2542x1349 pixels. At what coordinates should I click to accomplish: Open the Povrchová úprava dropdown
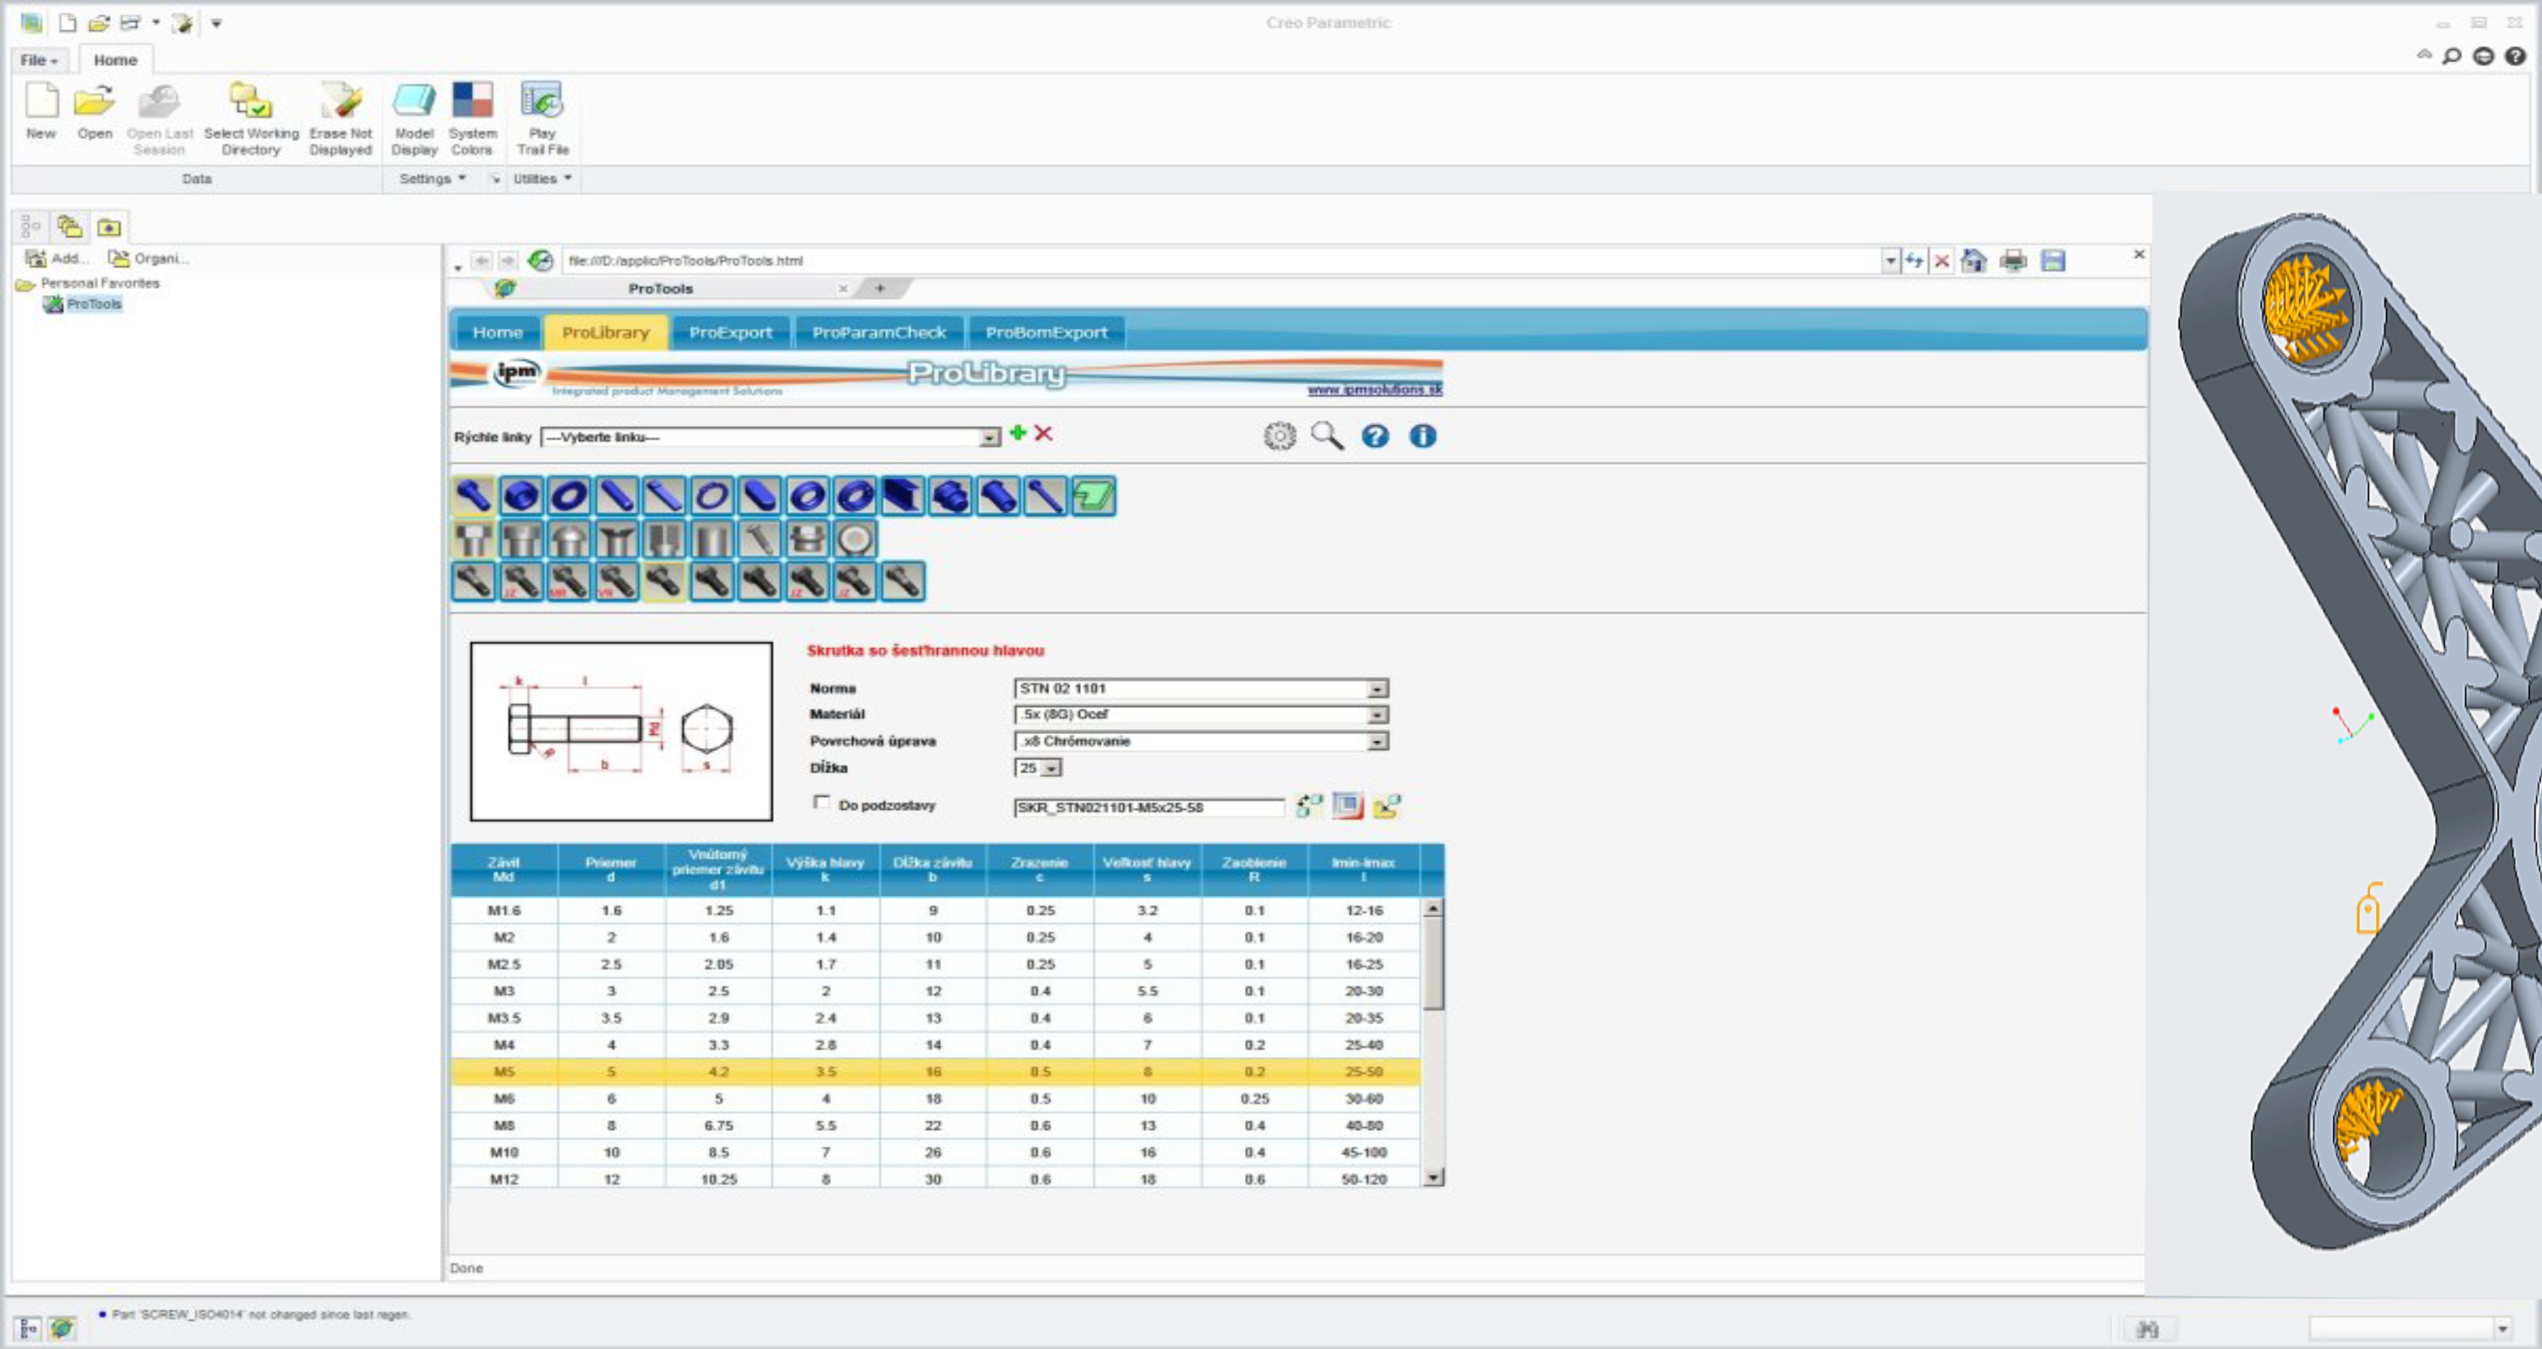[1378, 741]
